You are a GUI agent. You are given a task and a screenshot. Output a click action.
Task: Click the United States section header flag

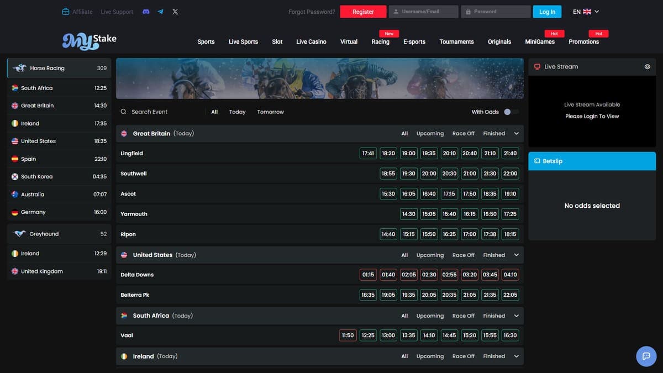(x=124, y=255)
